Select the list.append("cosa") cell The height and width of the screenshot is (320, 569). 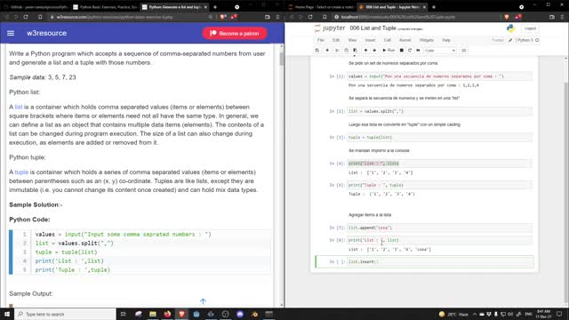click(x=440, y=228)
